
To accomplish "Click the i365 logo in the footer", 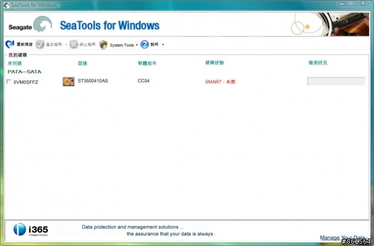I will point(31,230).
